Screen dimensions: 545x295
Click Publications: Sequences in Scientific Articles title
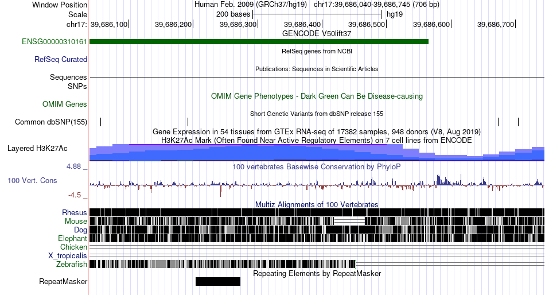point(317,69)
